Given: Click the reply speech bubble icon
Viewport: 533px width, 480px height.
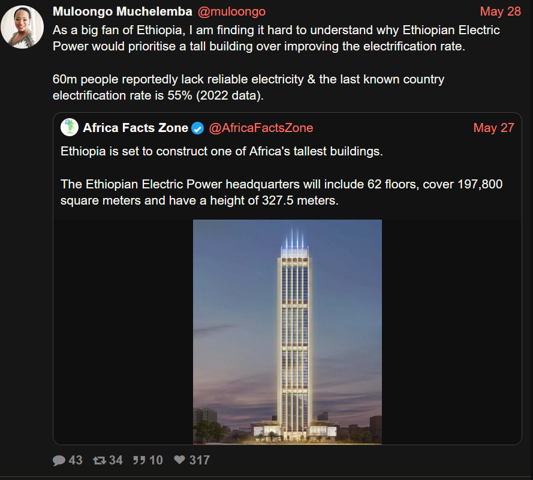Looking at the screenshot, I should point(59,460).
